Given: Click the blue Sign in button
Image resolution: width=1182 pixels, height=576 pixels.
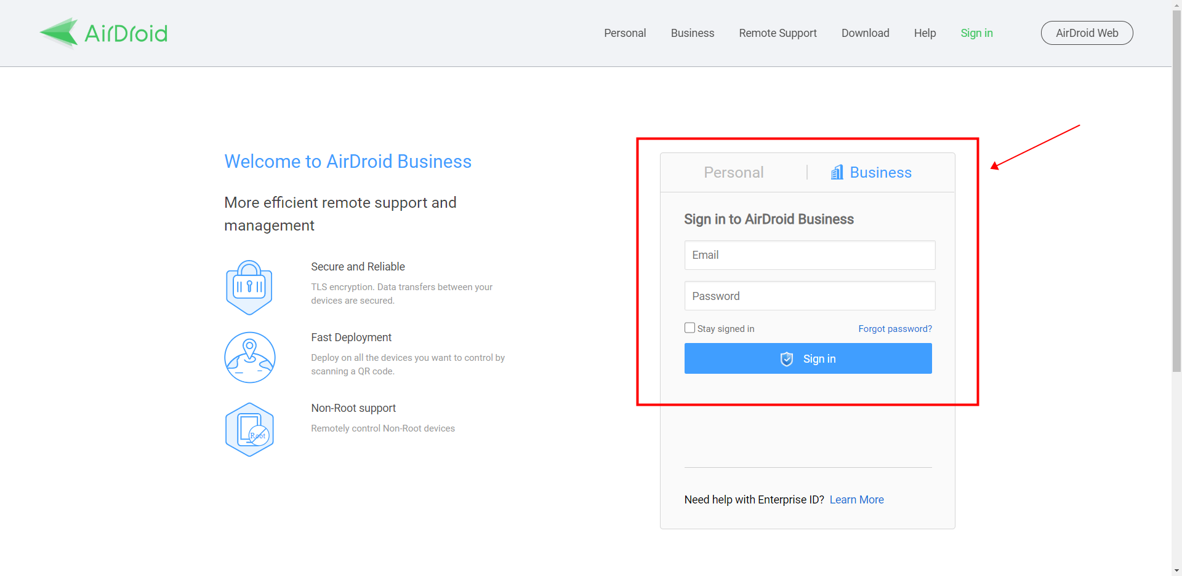Looking at the screenshot, I should pyautogui.click(x=808, y=358).
